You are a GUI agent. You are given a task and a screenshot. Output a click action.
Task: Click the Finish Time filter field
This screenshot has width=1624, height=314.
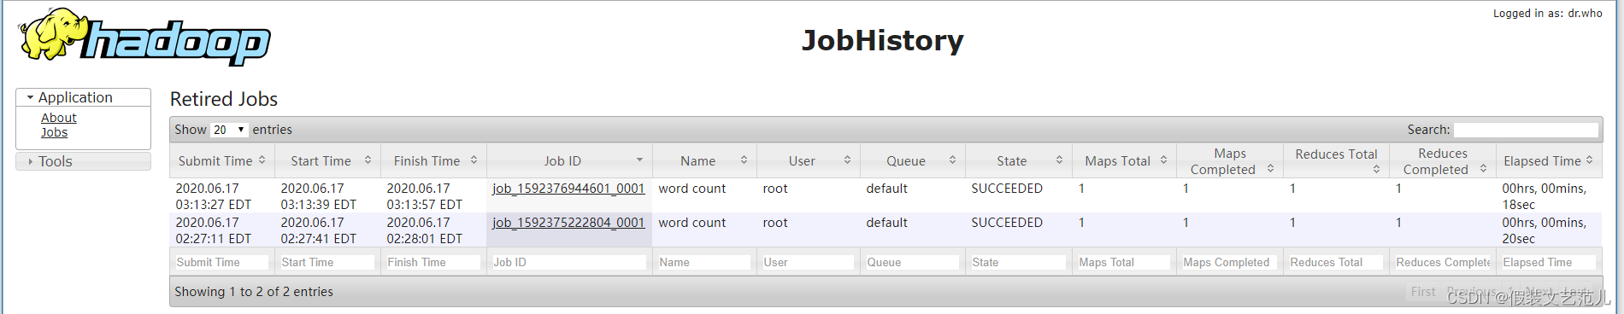point(433,263)
